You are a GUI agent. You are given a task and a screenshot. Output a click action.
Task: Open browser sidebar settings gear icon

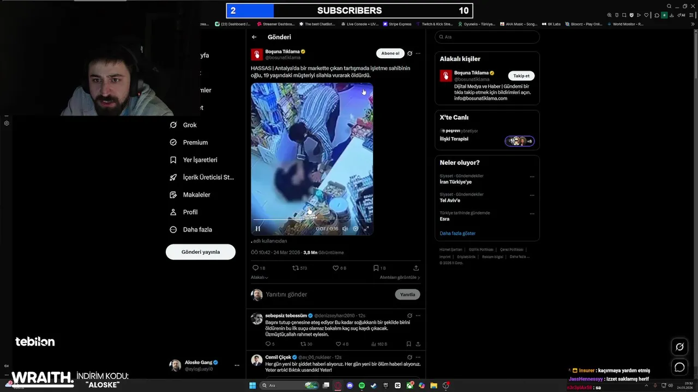pos(7,123)
